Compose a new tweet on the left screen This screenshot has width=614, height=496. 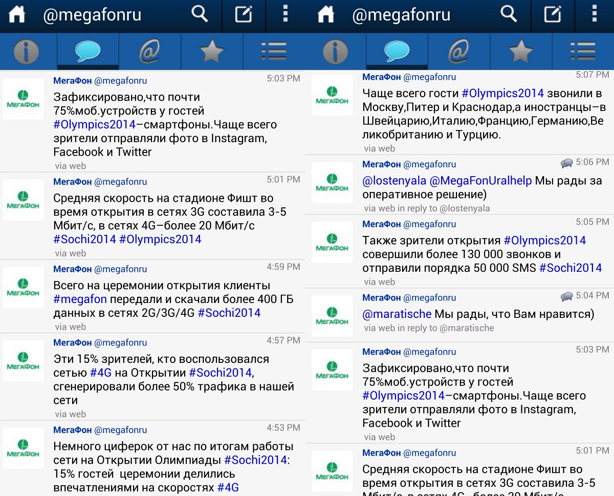pyautogui.click(x=244, y=14)
